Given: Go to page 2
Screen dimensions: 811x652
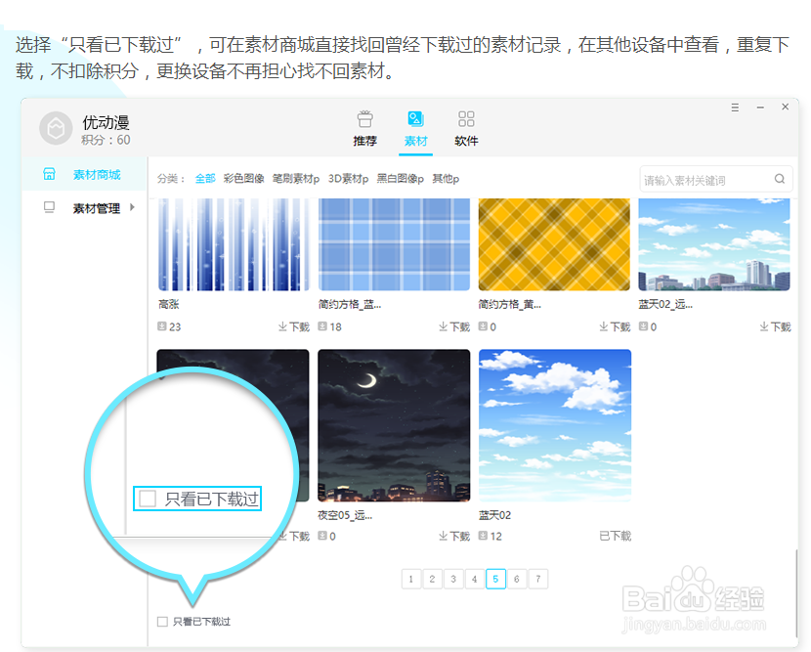Looking at the screenshot, I should click(x=432, y=579).
